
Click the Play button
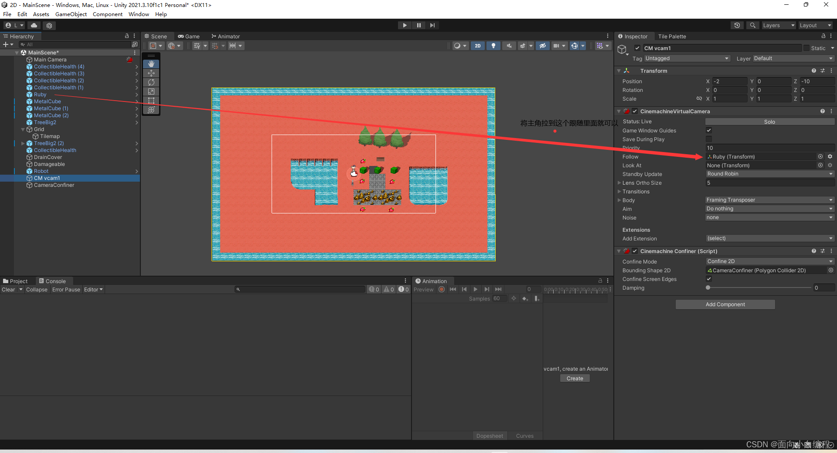[x=405, y=25]
